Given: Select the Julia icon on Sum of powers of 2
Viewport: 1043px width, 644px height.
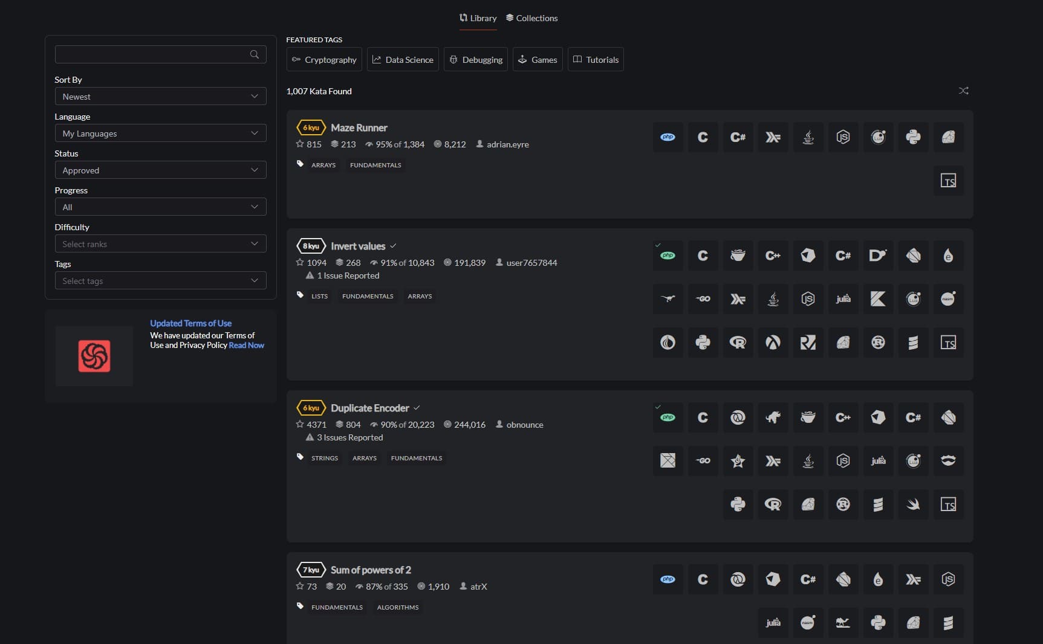Looking at the screenshot, I should tap(773, 623).
